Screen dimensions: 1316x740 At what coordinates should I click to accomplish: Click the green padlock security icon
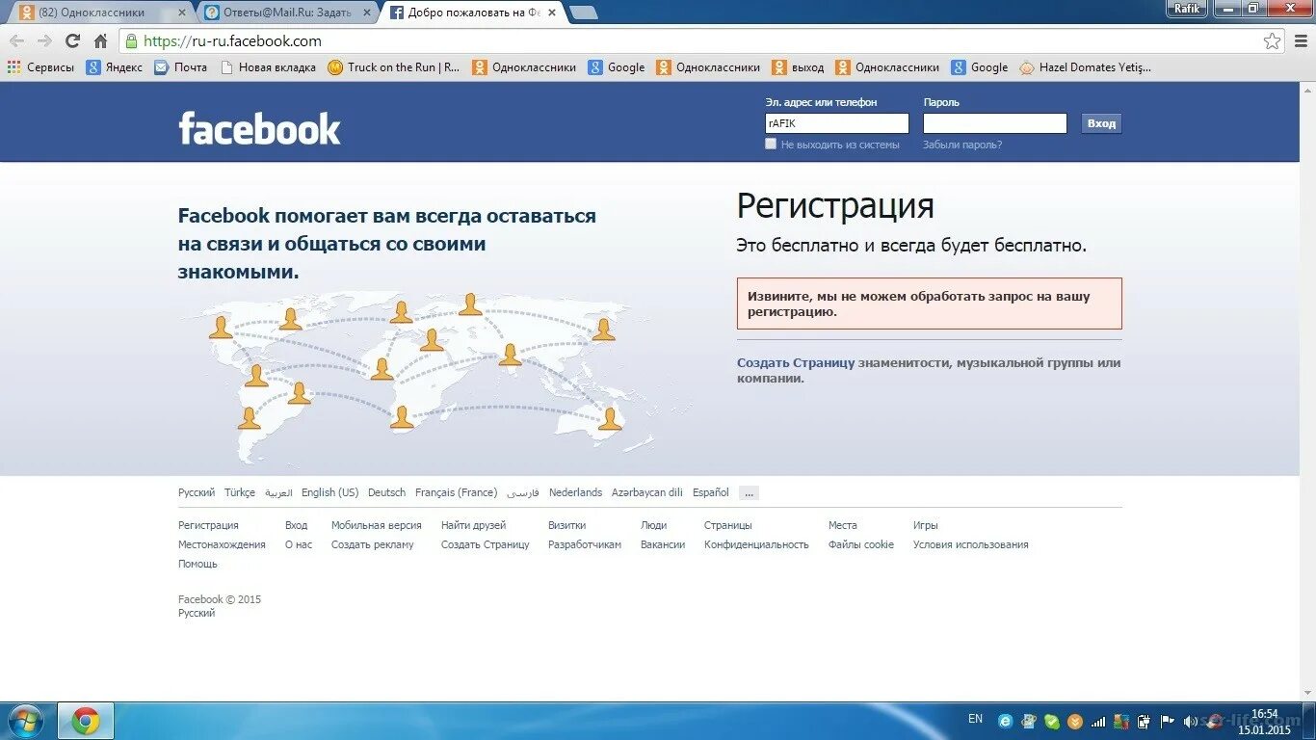click(x=132, y=41)
